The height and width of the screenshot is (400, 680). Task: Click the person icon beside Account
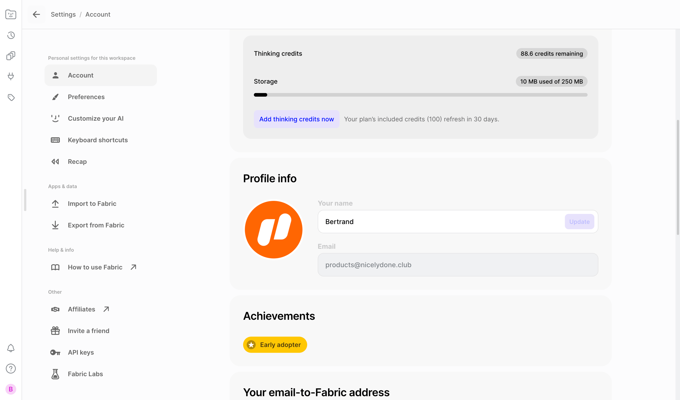pyautogui.click(x=55, y=75)
